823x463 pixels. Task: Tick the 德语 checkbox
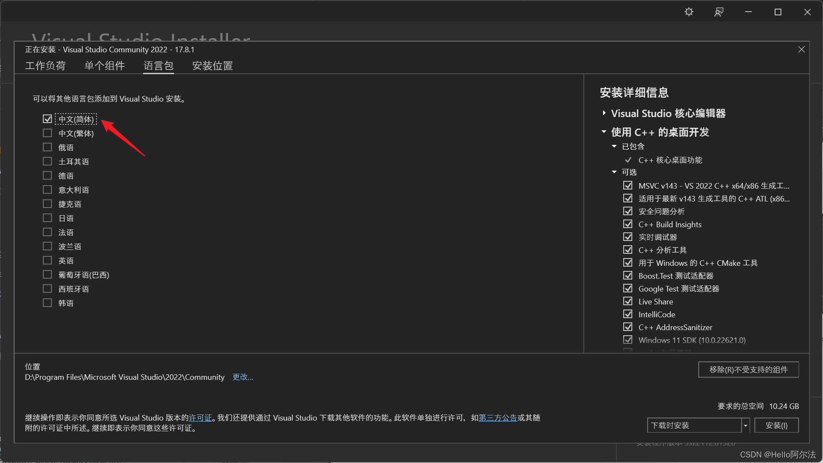(47, 175)
